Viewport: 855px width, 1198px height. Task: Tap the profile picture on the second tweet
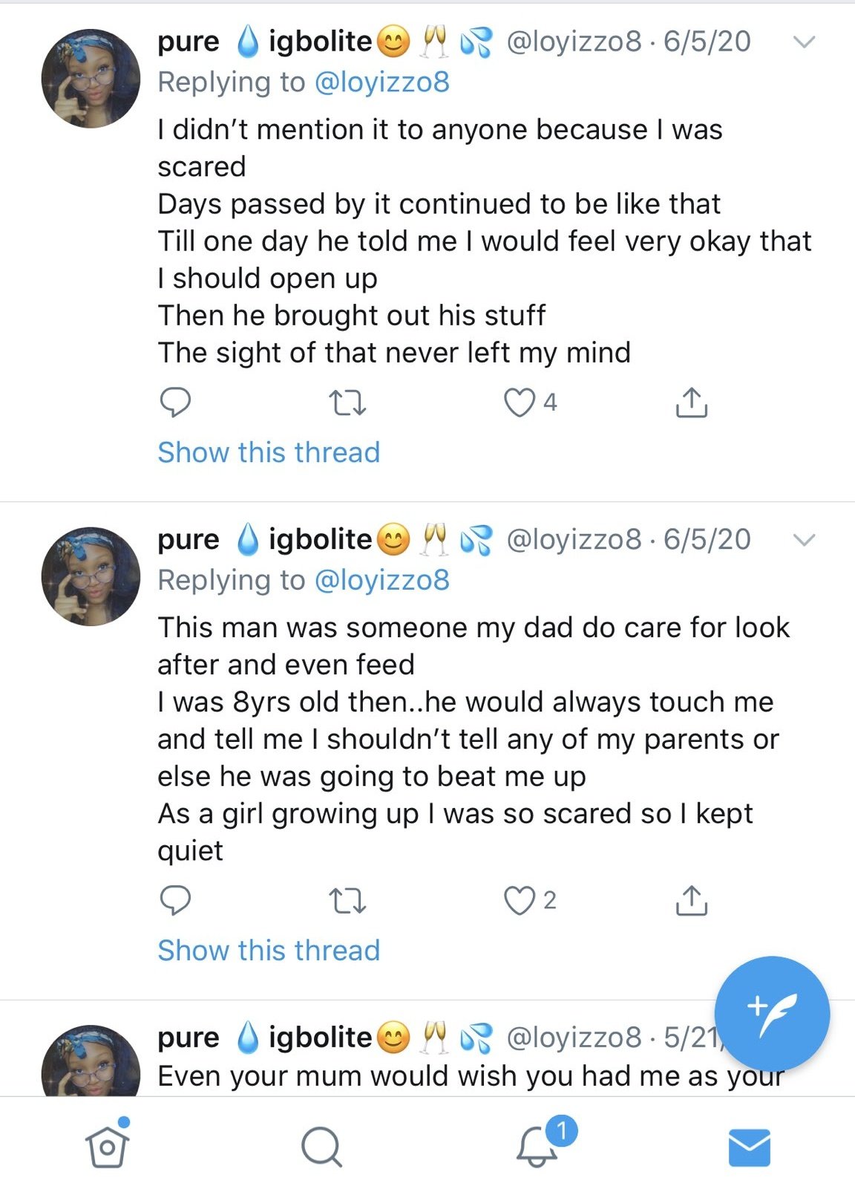click(91, 576)
